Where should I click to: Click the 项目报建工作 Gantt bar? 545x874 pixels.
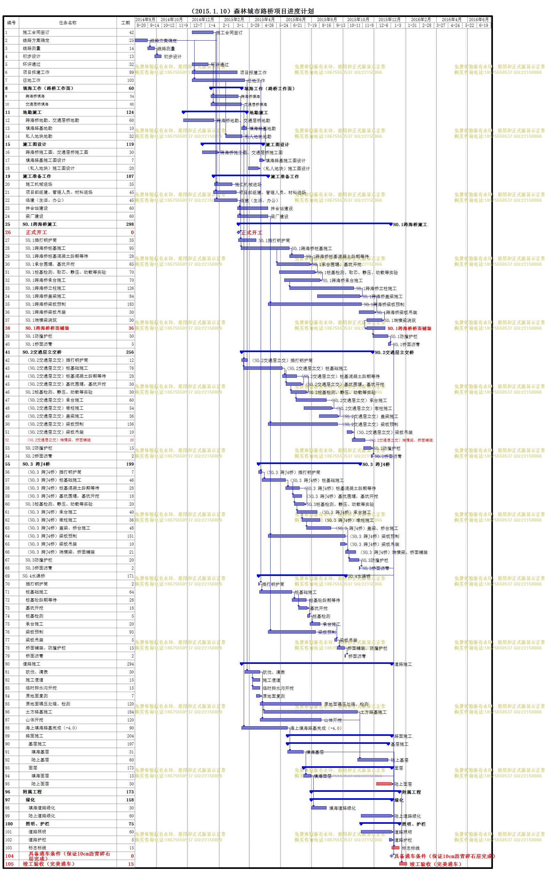tap(215, 72)
